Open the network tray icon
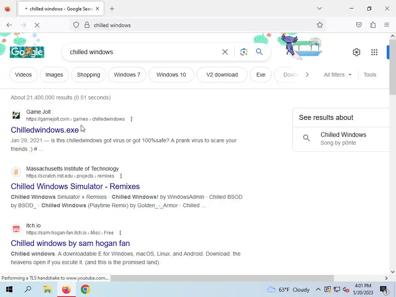Screen dimensions: 396x297 click(337, 289)
